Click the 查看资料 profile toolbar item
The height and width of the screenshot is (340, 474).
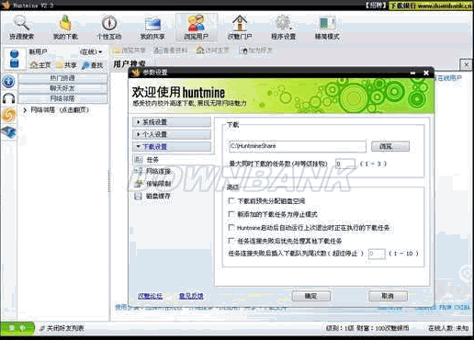(170, 51)
